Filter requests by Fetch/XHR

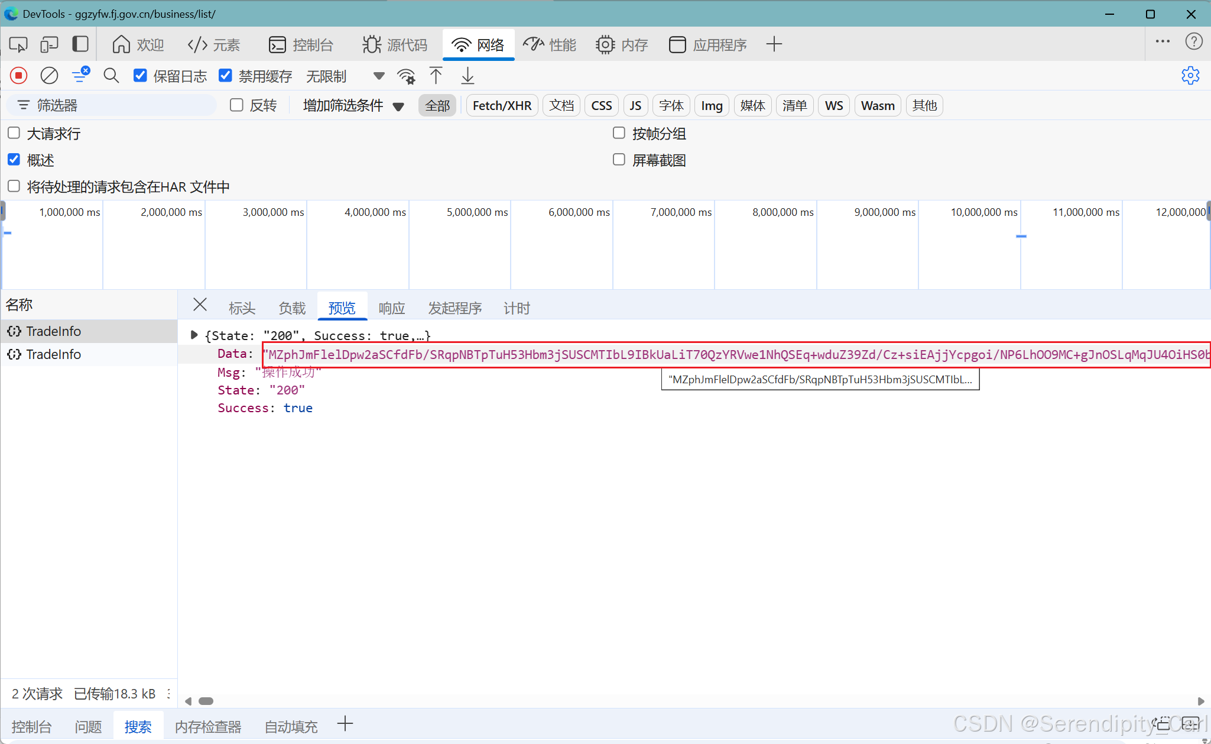(x=502, y=105)
